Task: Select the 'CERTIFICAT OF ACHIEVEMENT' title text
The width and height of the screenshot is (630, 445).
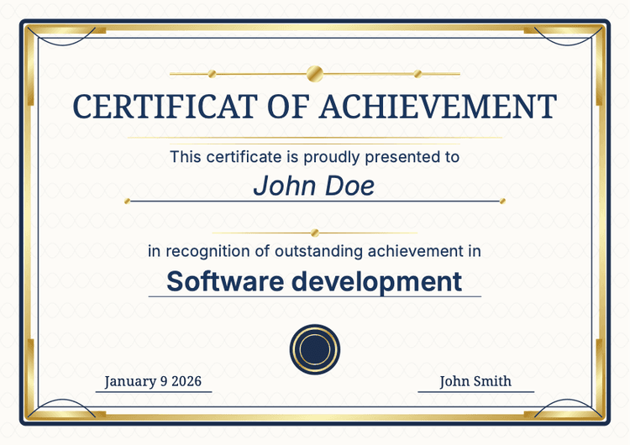Action: pos(315,107)
